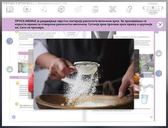The image size is (168, 128).
Task: Select the flour sifting photo
Action: 84,74
